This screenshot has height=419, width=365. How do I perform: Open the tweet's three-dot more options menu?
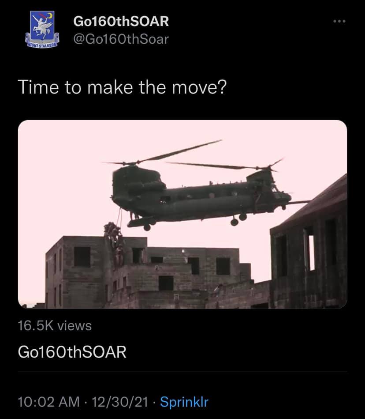pos(339,21)
